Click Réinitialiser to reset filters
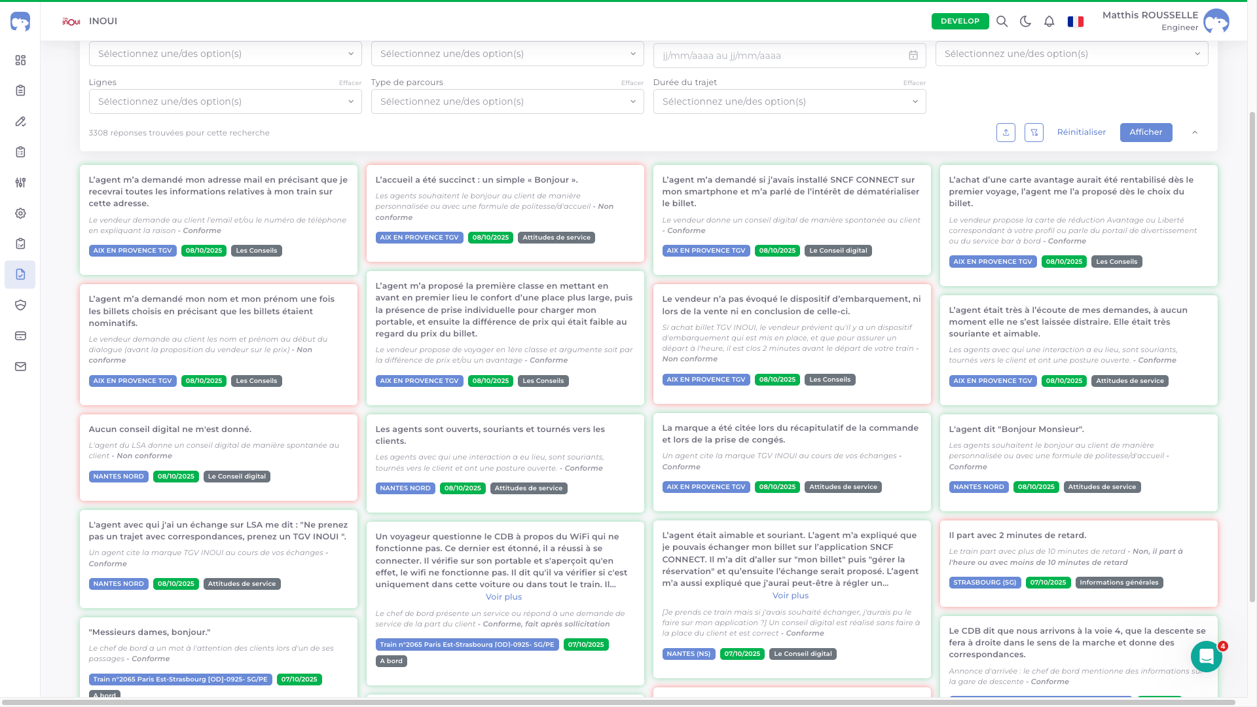 (x=1082, y=132)
